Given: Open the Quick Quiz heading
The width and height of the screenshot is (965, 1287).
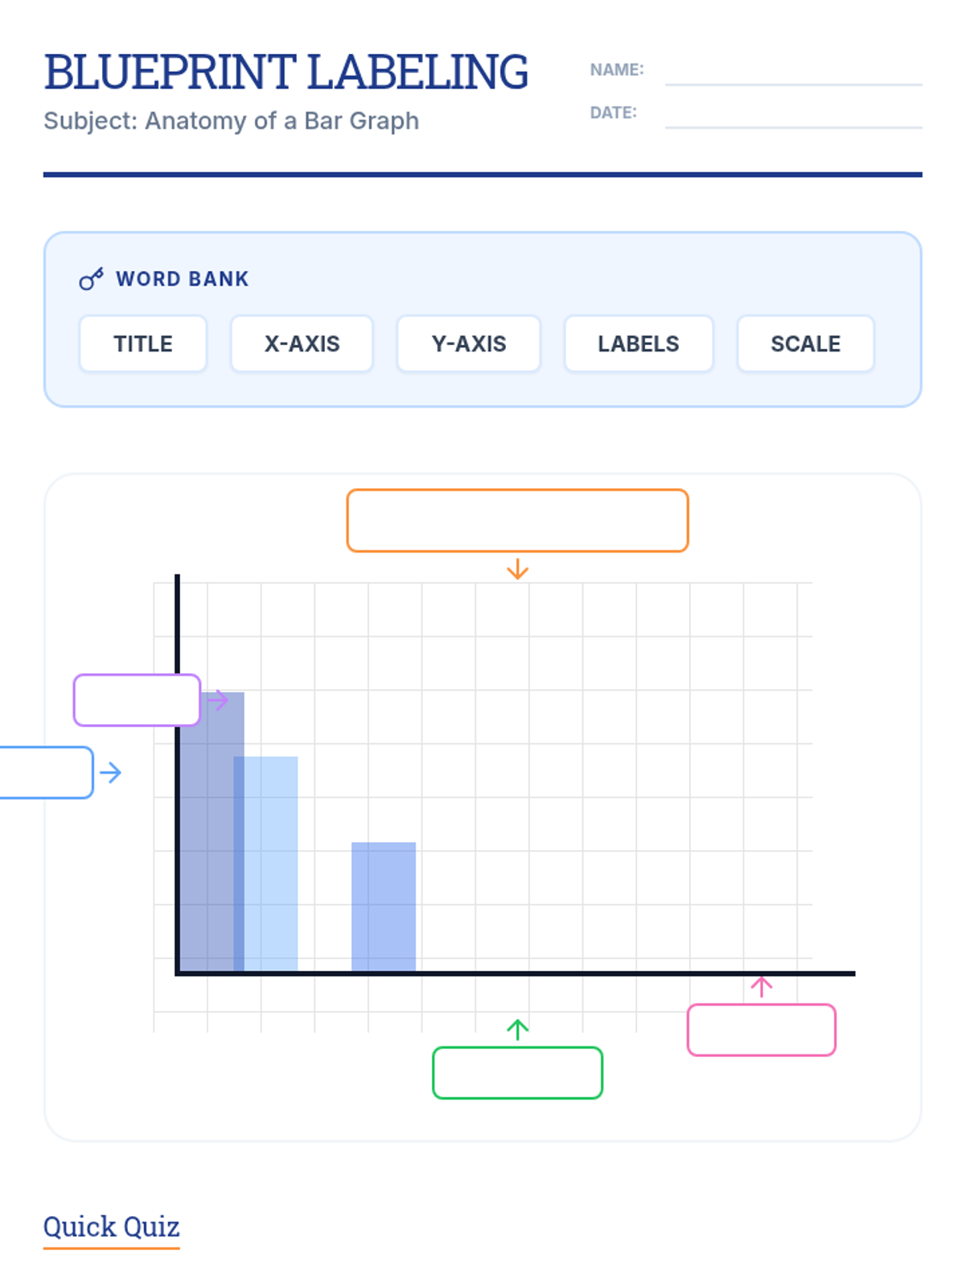Looking at the screenshot, I should (112, 1227).
